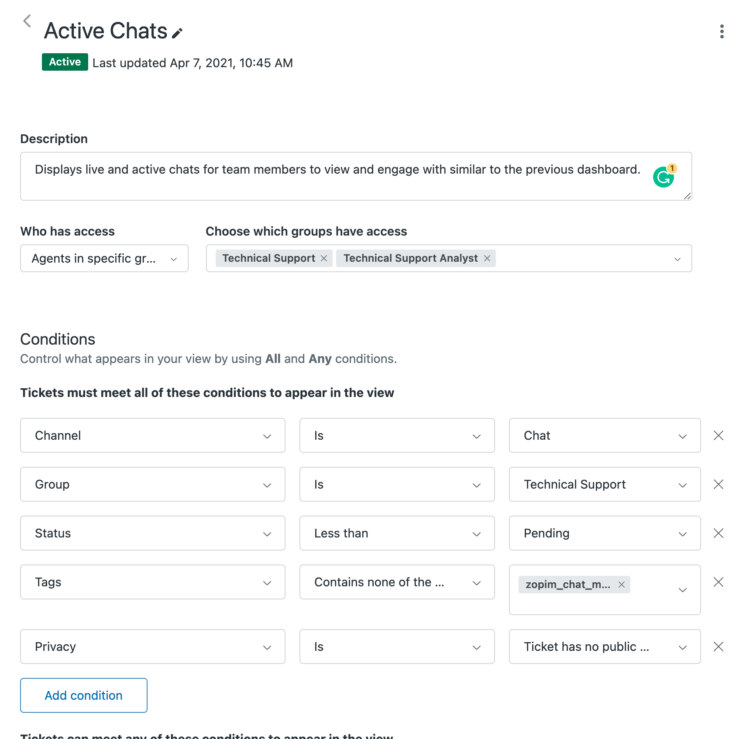Delete the Status condition row
This screenshot has width=729, height=739.
pos(718,533)
